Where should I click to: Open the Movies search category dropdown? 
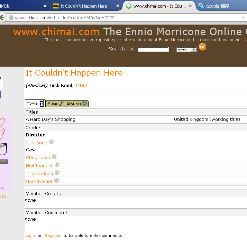click(187, 49)
